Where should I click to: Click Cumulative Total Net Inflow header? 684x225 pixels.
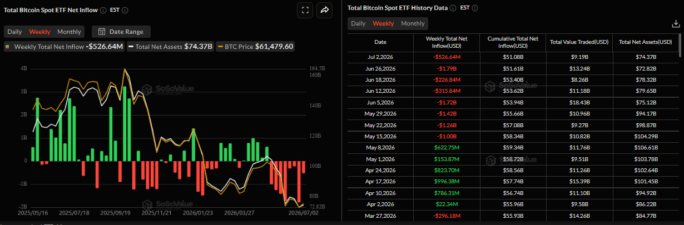[513, 42]
